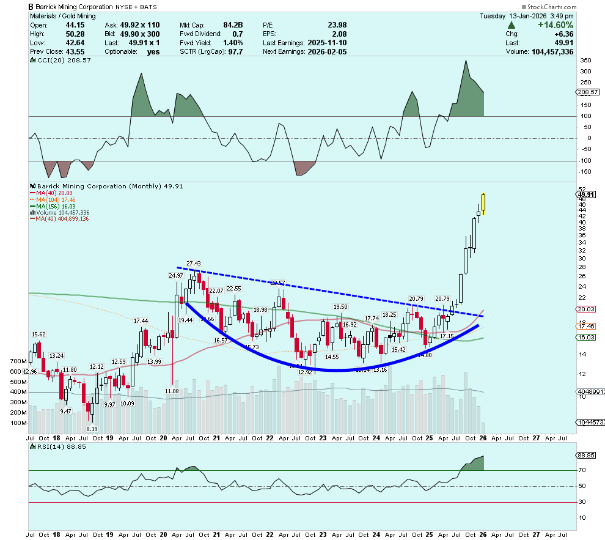605x540 pixels.
Task: Click the 49.91 price axis tag
Action: tap(587, 194)
